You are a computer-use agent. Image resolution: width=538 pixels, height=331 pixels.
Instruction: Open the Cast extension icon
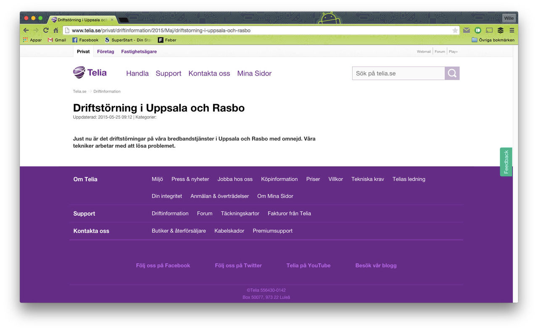489,30
